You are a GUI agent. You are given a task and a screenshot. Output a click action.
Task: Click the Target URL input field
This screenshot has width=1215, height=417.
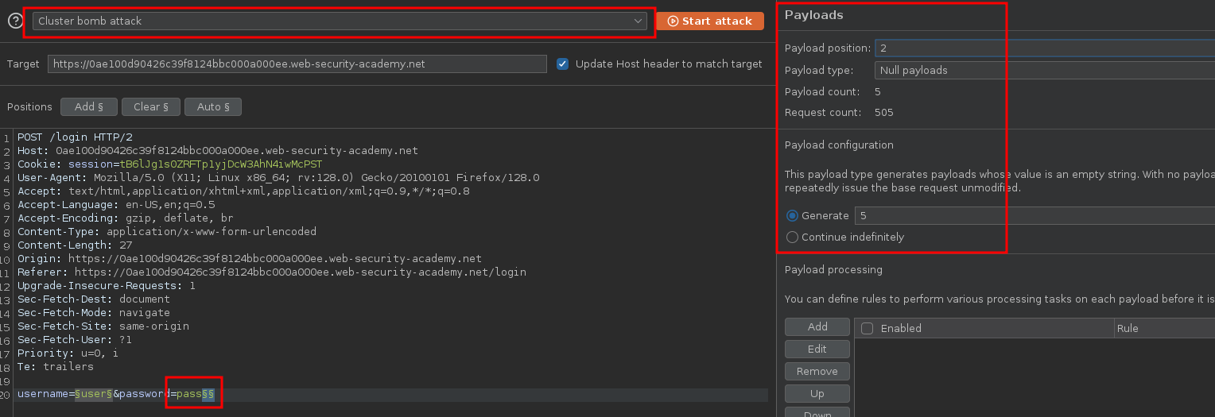tap(297, 64)
